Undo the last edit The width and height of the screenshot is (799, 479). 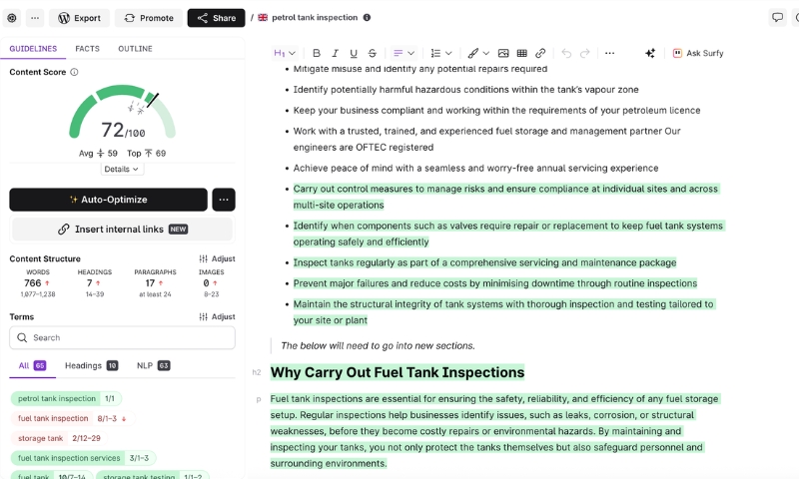566,53
